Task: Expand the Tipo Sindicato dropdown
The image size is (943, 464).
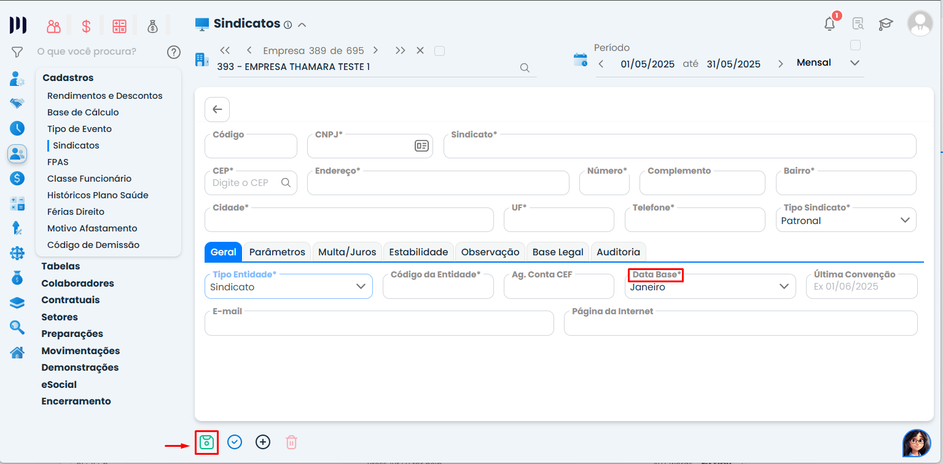Action: [x=904, y=220]
